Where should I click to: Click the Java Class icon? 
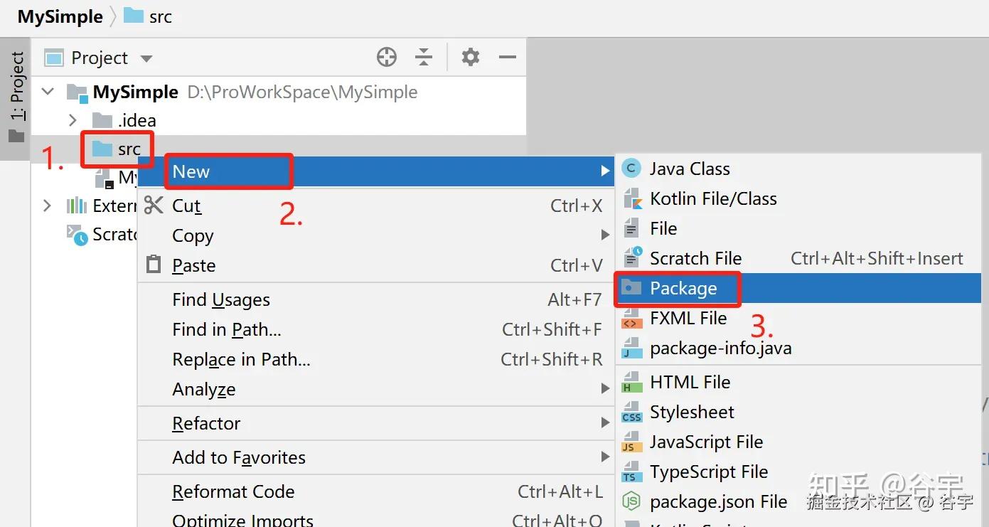coord(631,169)
